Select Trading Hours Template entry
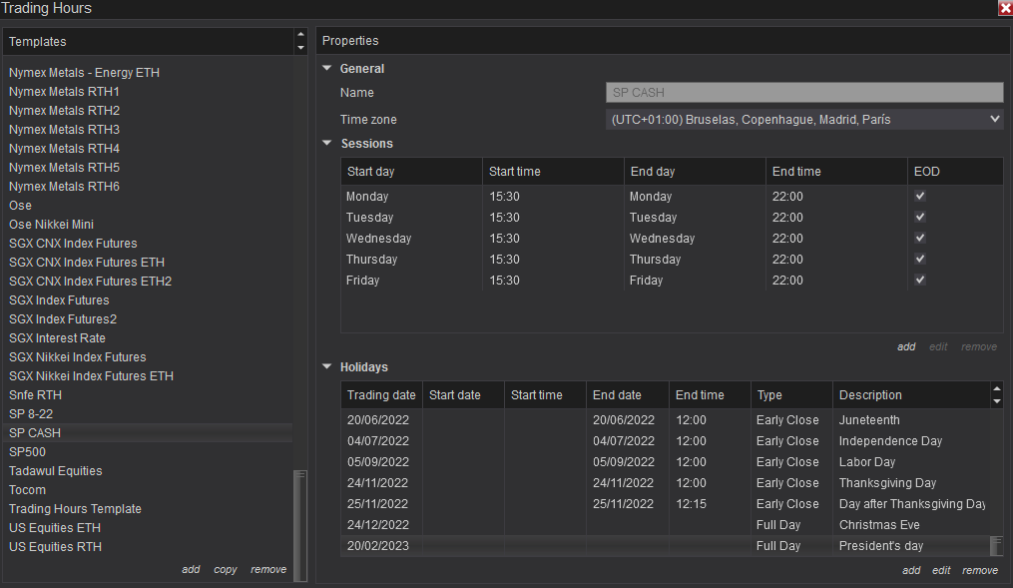The width and height of the screenshot is (1013, 588). click(x=75, y=508)
